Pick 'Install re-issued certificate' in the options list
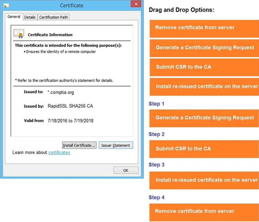259x222 pixels. (x=204, y=87)
